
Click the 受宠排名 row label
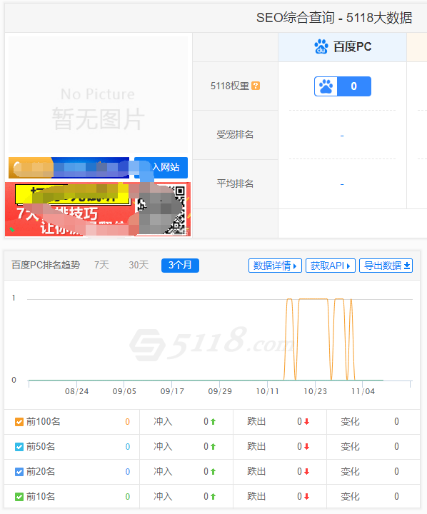[x=235, y=134]
